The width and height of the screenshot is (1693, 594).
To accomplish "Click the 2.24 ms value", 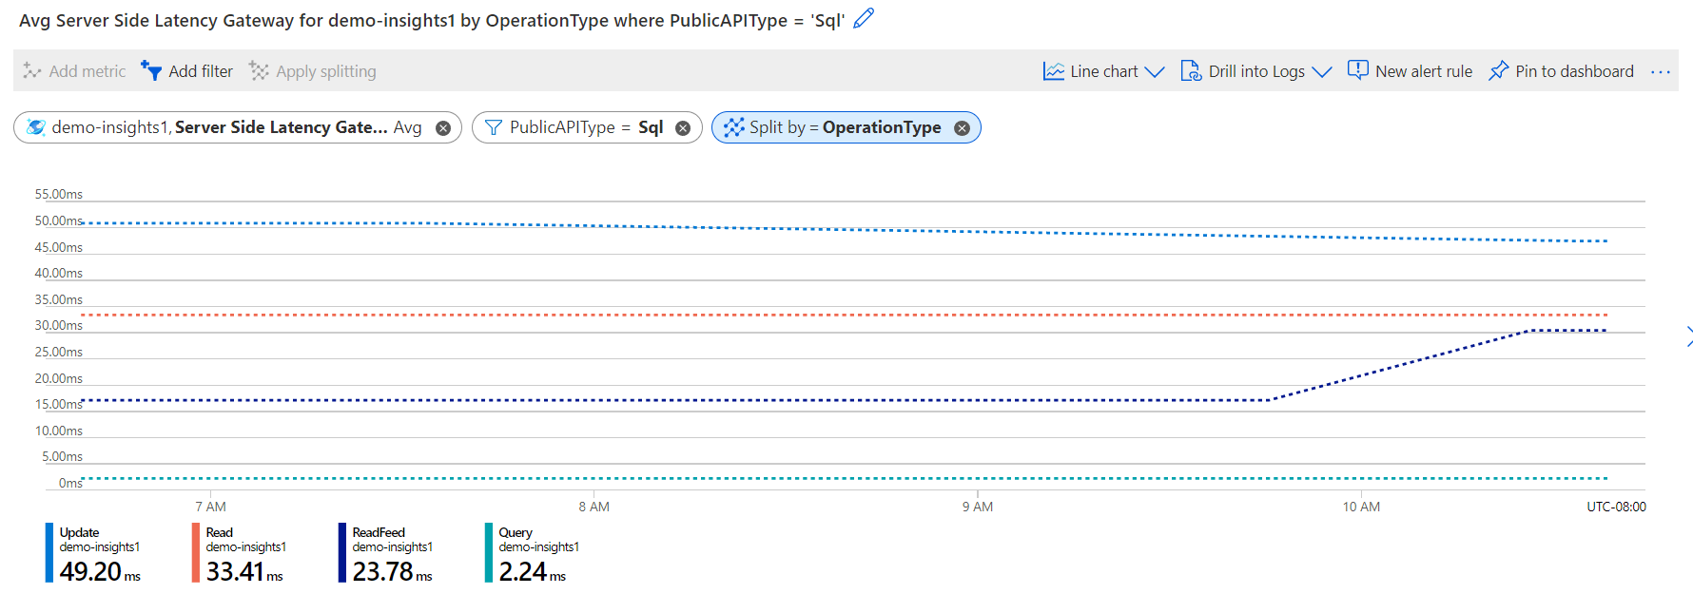I will 532,571.
